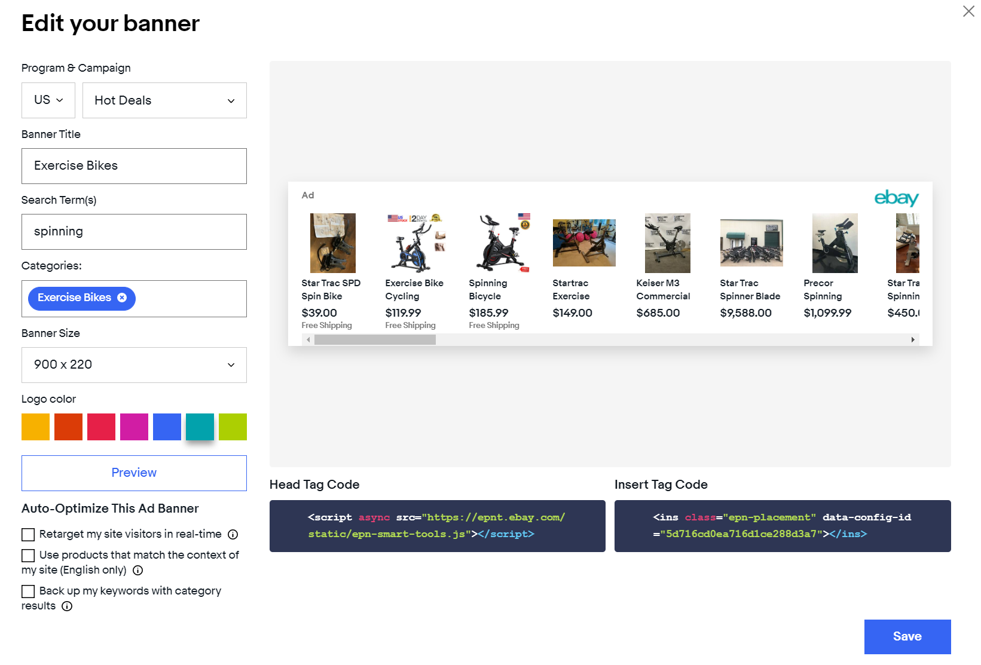Click the Keiser M3 Commercial title link
The width and height of the screenshot is (981, 665).
point(664,290)
